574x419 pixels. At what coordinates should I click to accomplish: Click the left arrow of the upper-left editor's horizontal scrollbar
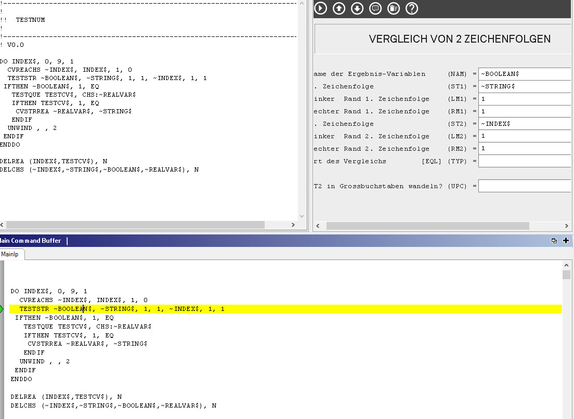tap(2, 225)
